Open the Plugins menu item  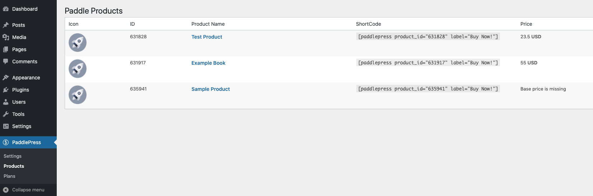pos(28,90)
